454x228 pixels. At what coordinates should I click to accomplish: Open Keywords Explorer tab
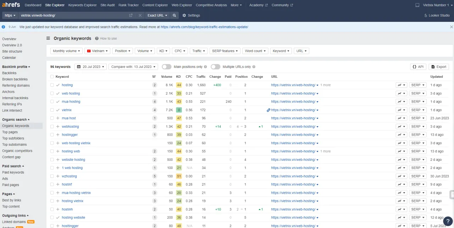tap(82, 5)
